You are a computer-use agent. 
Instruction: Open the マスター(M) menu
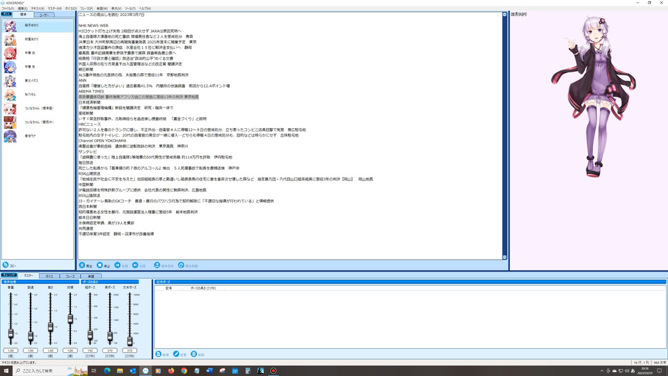click(x=54, y=8)
